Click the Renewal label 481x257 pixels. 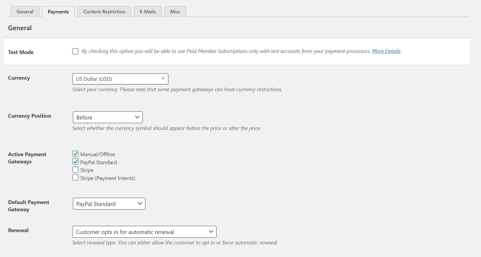[x=18, y=230]
